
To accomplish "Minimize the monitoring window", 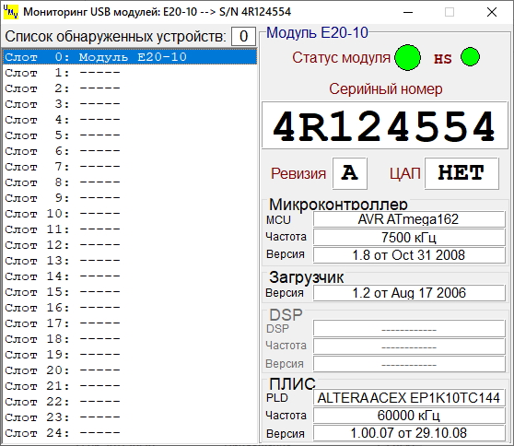I will pos(408,13).
